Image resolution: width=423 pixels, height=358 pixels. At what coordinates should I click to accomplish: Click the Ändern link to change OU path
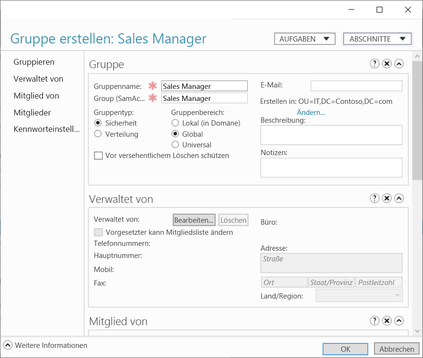tap(311, 112)
